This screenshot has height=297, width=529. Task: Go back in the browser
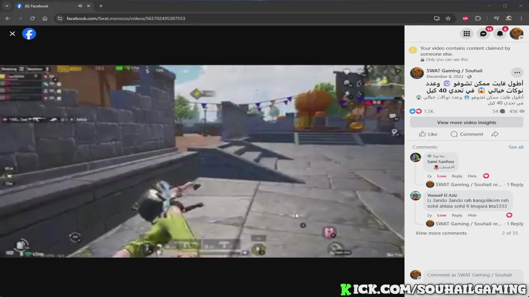7,18
